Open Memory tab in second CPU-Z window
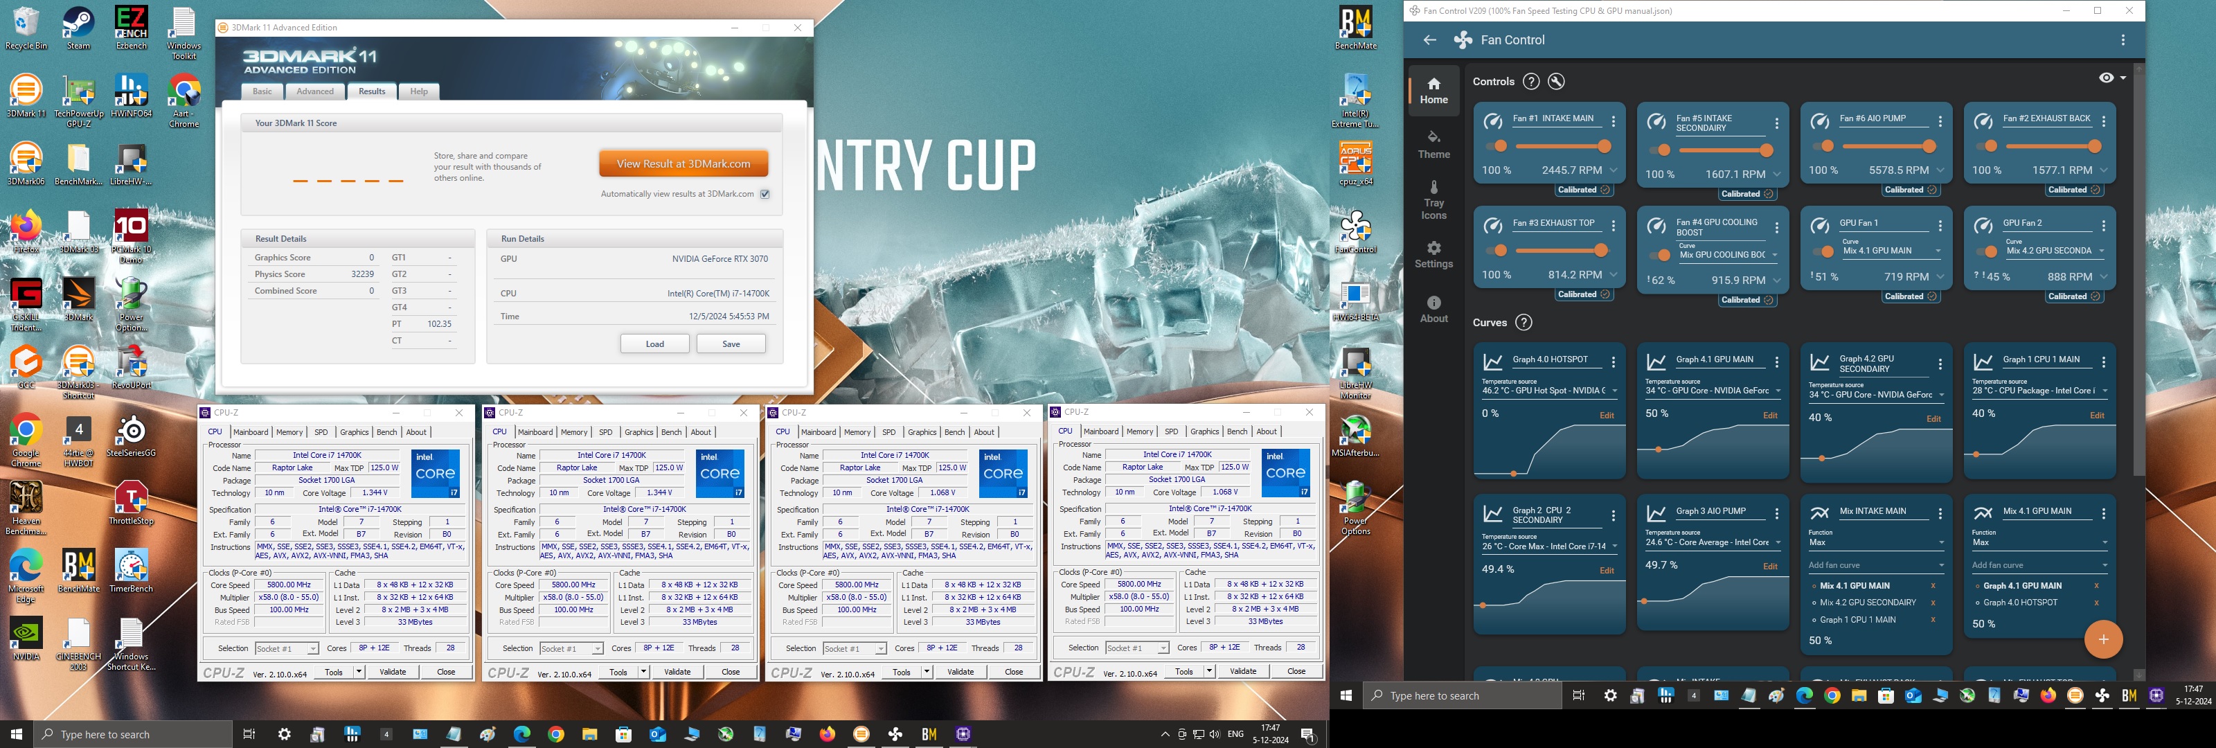 (574, 432)
